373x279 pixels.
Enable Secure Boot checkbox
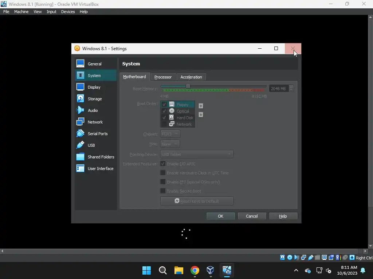[x=163, y=191]
